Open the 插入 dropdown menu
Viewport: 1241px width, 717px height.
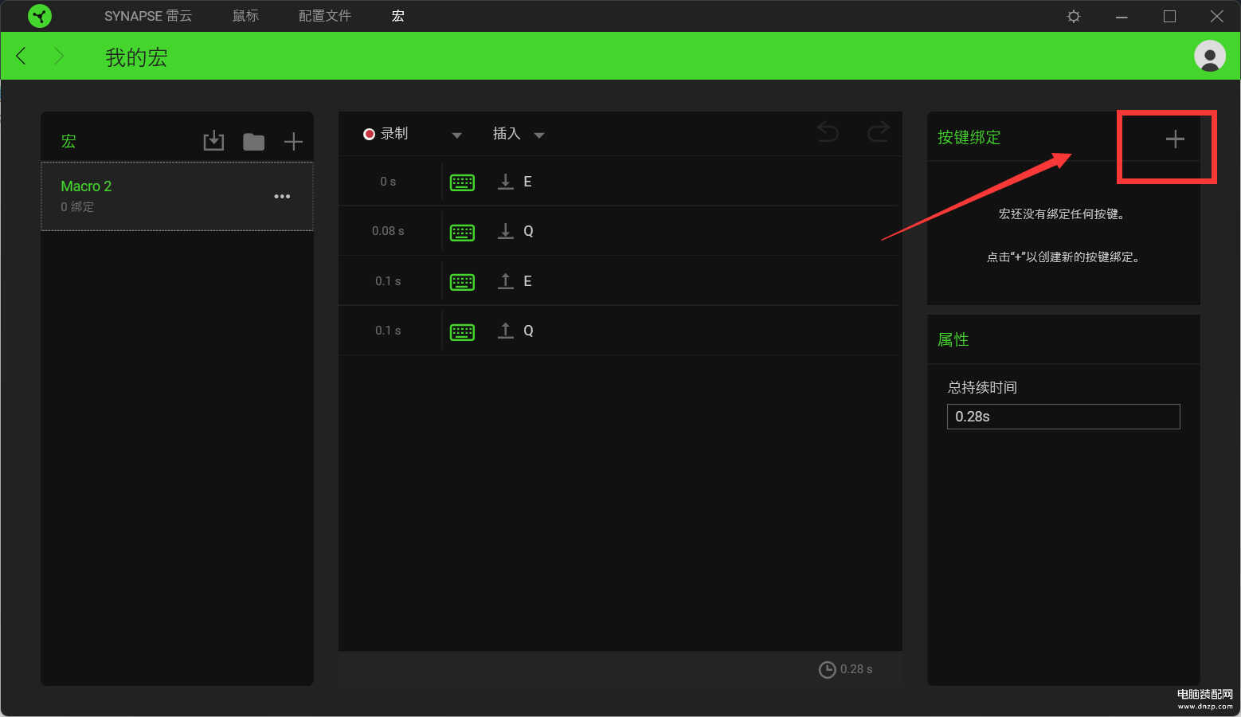[x=518, y=135]
